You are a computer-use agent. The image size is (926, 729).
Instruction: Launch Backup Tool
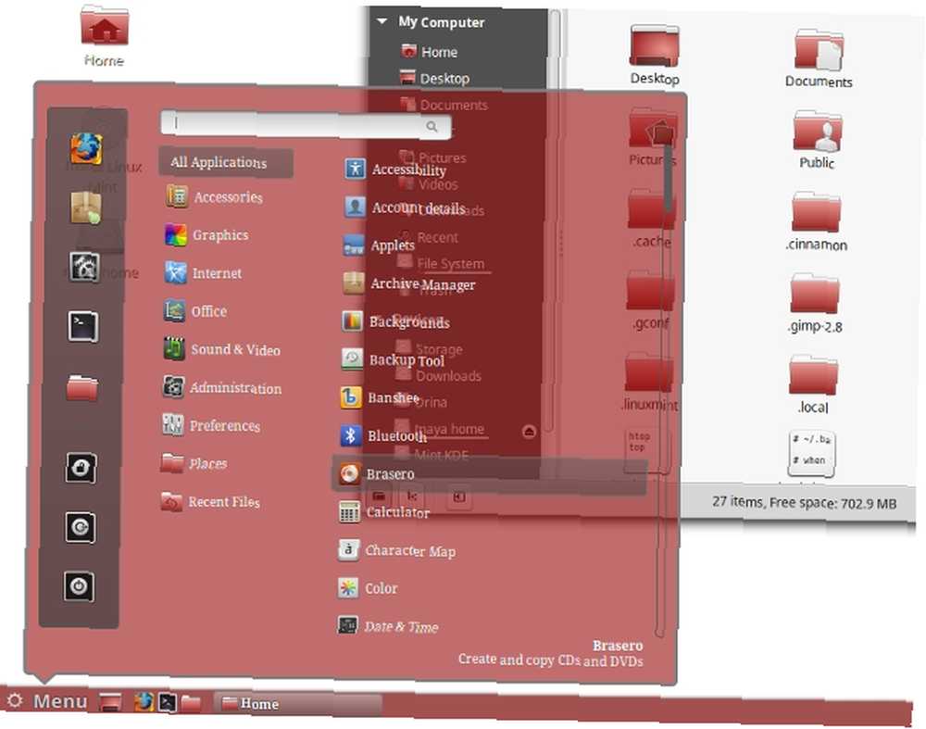pos(393,359)
